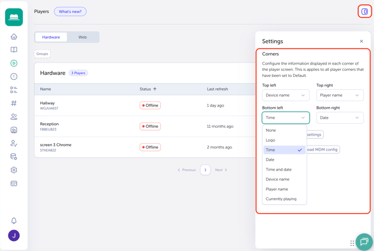Click the 3 Players badge
The height and width of the screenshot is (251, 374).
[x=78, y=73]
